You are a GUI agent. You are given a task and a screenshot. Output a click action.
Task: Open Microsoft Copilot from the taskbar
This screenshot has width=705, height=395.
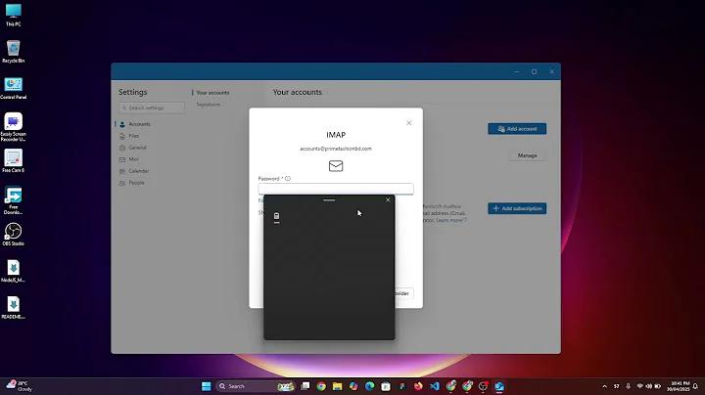(x=353, y=386)
